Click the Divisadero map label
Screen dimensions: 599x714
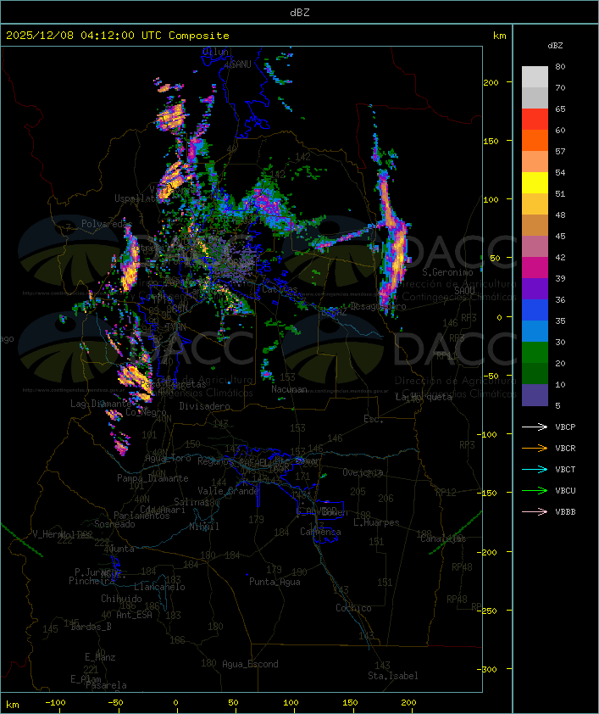[x=204, y=406]
